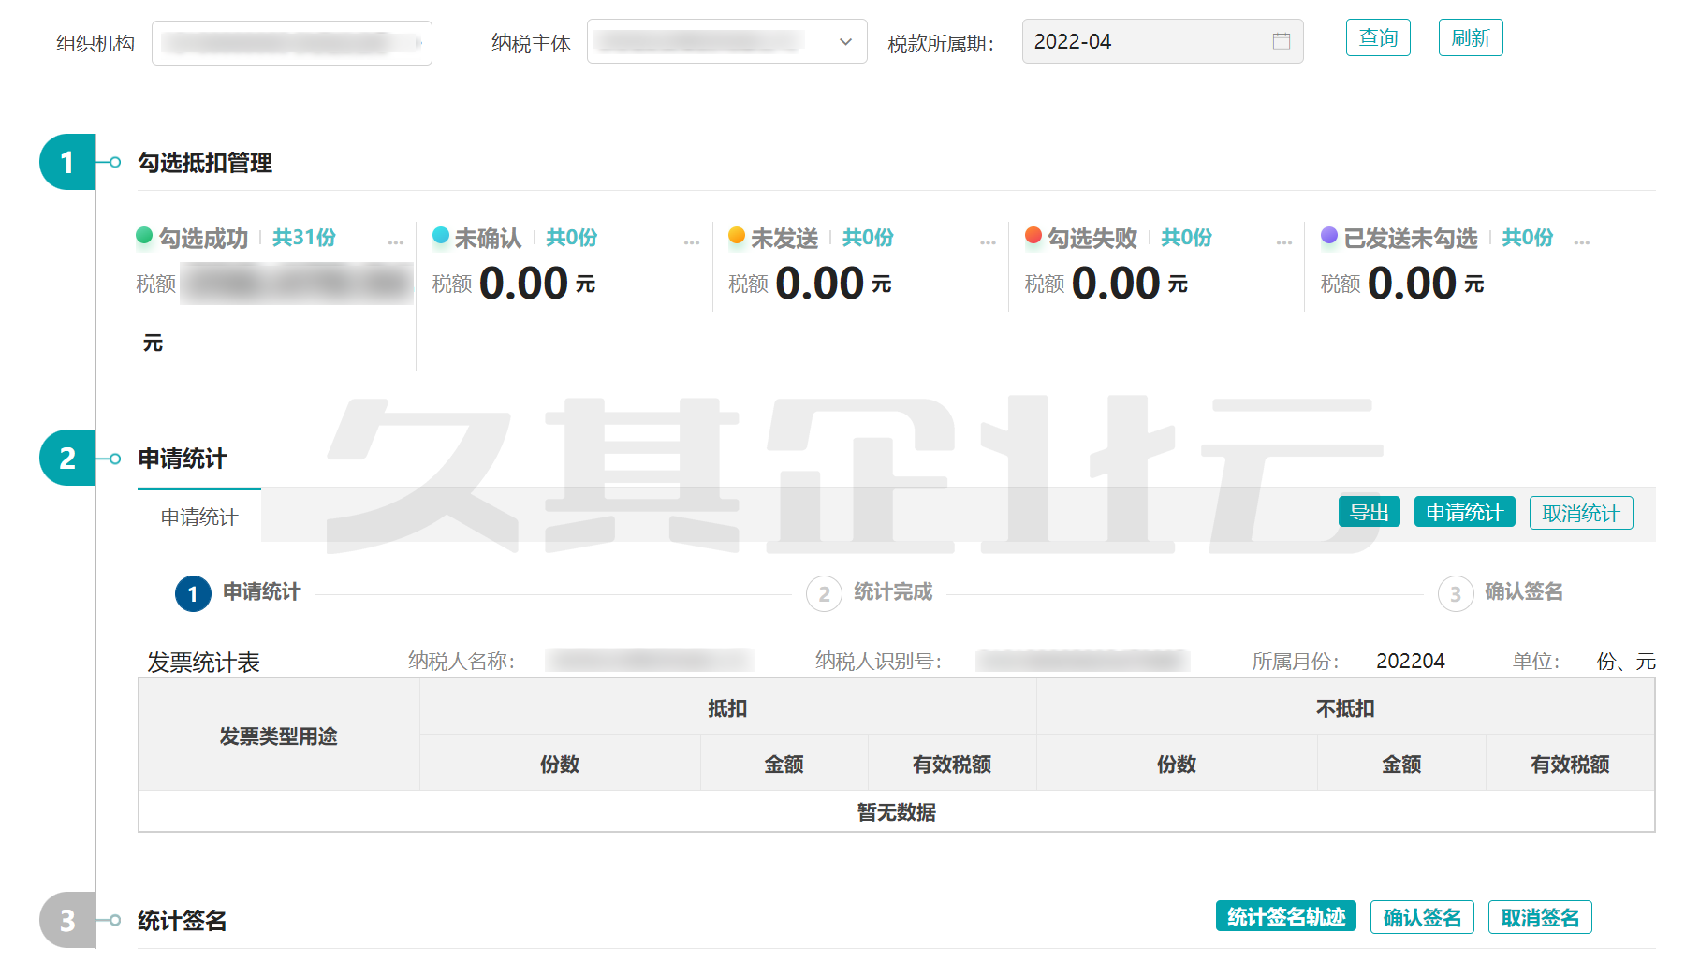Click step 2 circle for 申请统计 section
This screenshot has width=1685, height=962.
tap(67, 458)
